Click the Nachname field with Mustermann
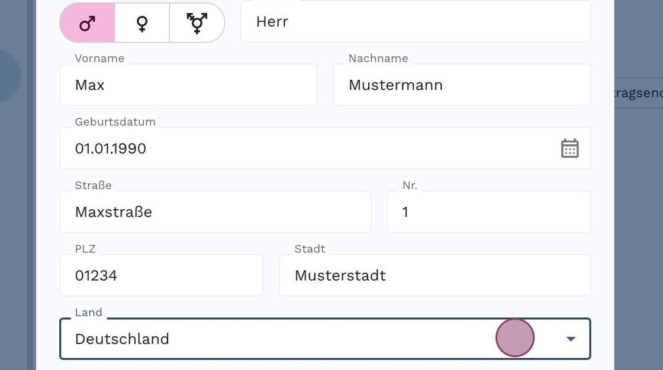Image resolution: width=663 pixels, height=370 pixels. point(461,85)
